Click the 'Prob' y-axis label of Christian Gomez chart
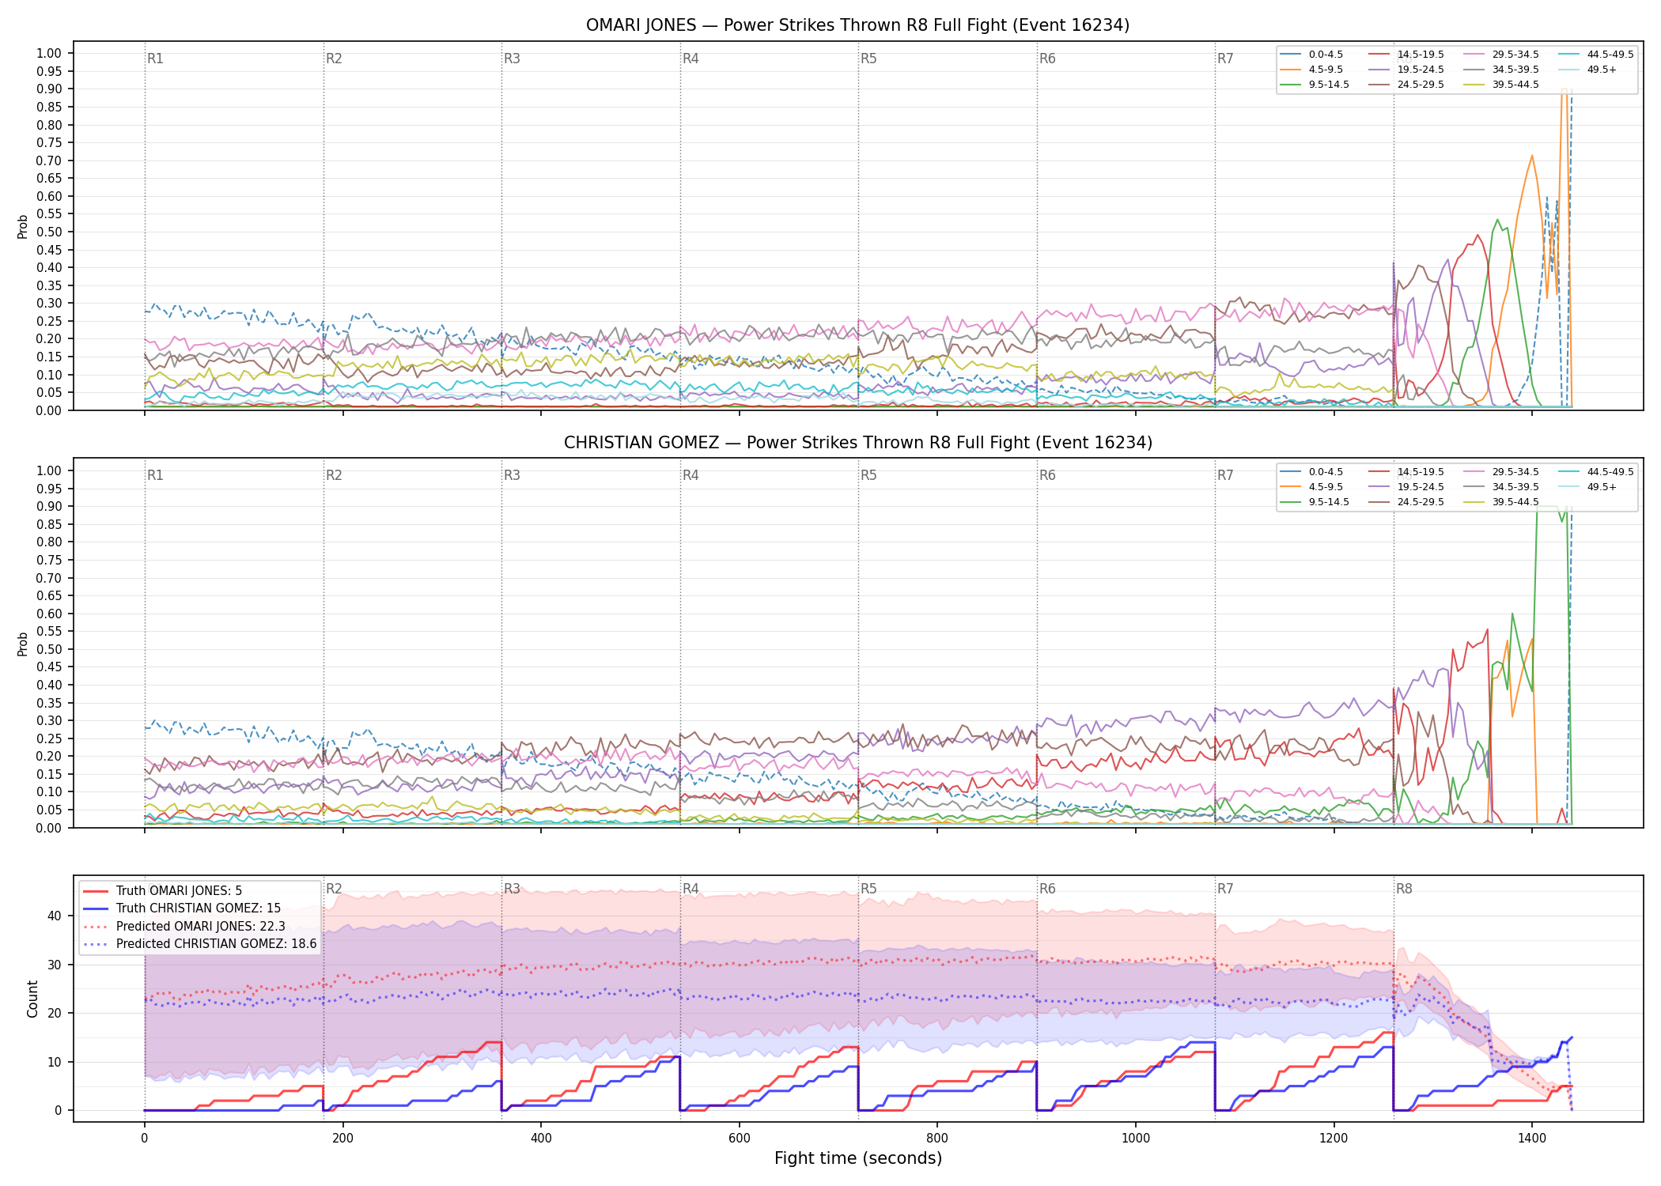Image resolution: width=1661 pixels, height=1186 pixels. (x=22, y=644)
